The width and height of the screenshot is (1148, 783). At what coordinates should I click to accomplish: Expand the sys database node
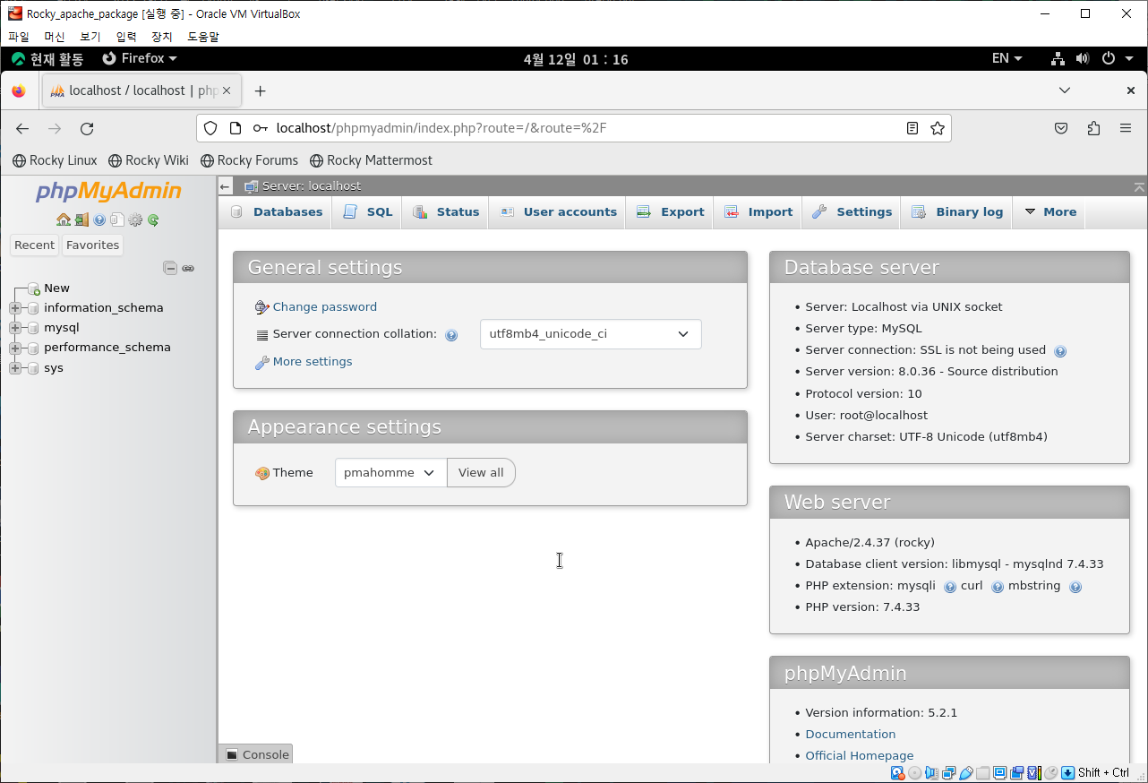pos(14,368)
